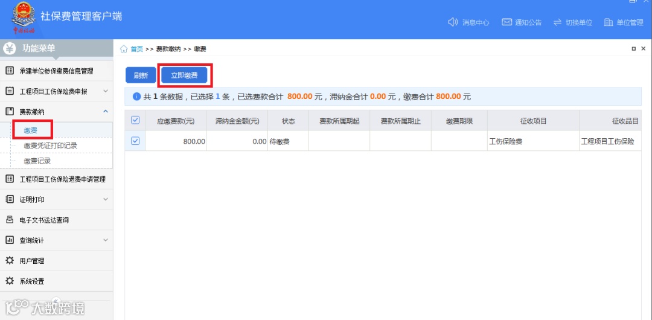Select 缴费凭证打印记录 submenu item
The height and width of the screenshot is (320, 652).
[x=51, y=146]
